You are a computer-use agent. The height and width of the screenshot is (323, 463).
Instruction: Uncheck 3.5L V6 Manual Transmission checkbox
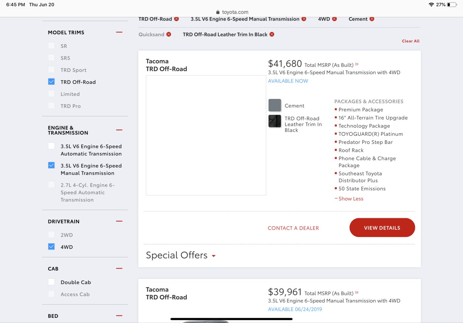(51, 165)
